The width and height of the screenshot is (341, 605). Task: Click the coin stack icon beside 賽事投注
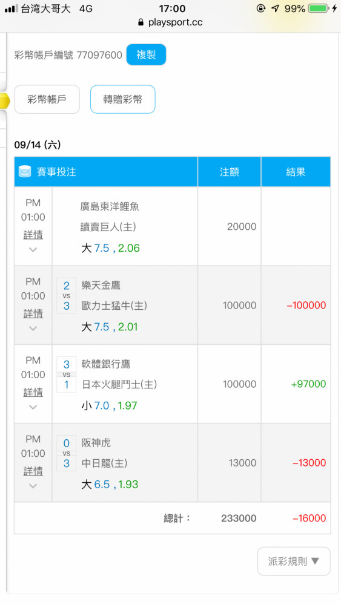[x=25, y=172]
